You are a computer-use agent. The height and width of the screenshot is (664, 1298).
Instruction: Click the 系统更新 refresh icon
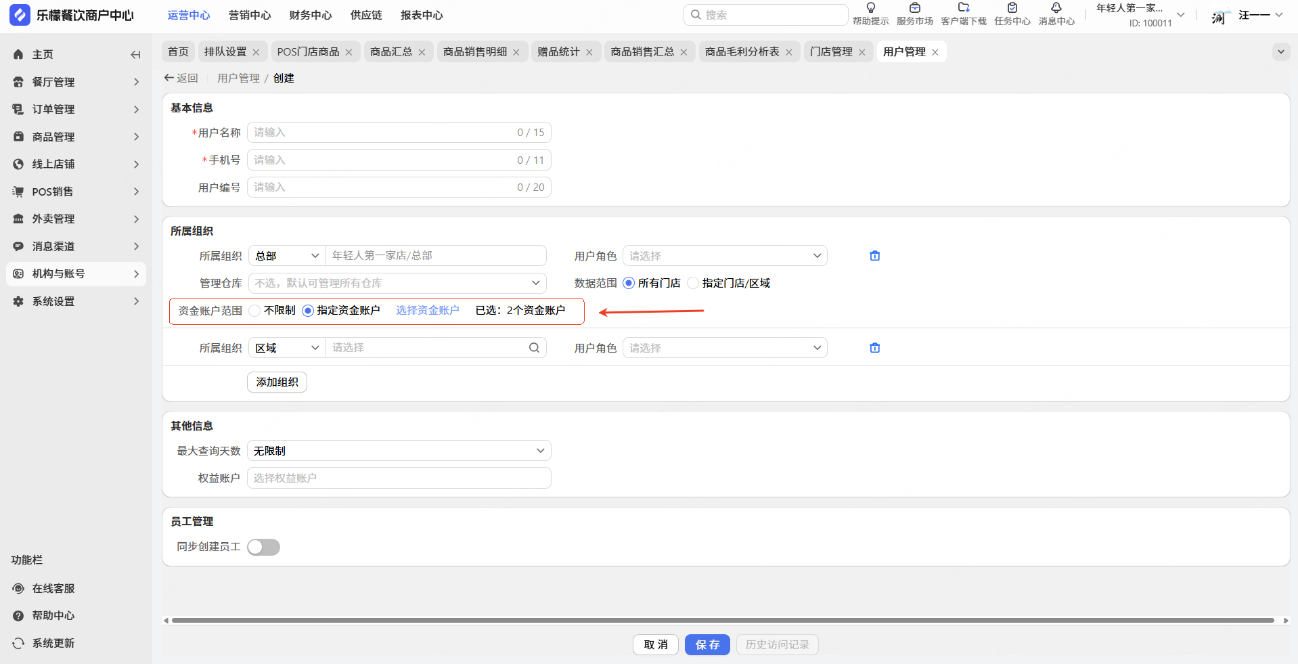pos(18,644)
